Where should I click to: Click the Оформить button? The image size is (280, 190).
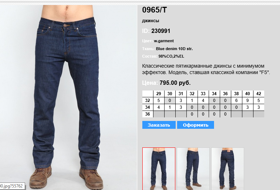point(195,125)
